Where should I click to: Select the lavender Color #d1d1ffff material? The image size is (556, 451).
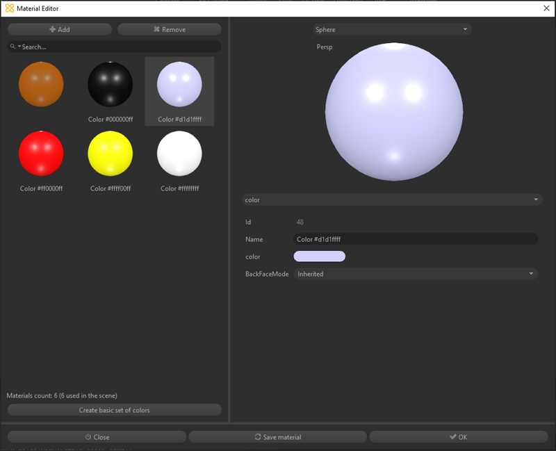pyautogui.click(x=179, y=91)
